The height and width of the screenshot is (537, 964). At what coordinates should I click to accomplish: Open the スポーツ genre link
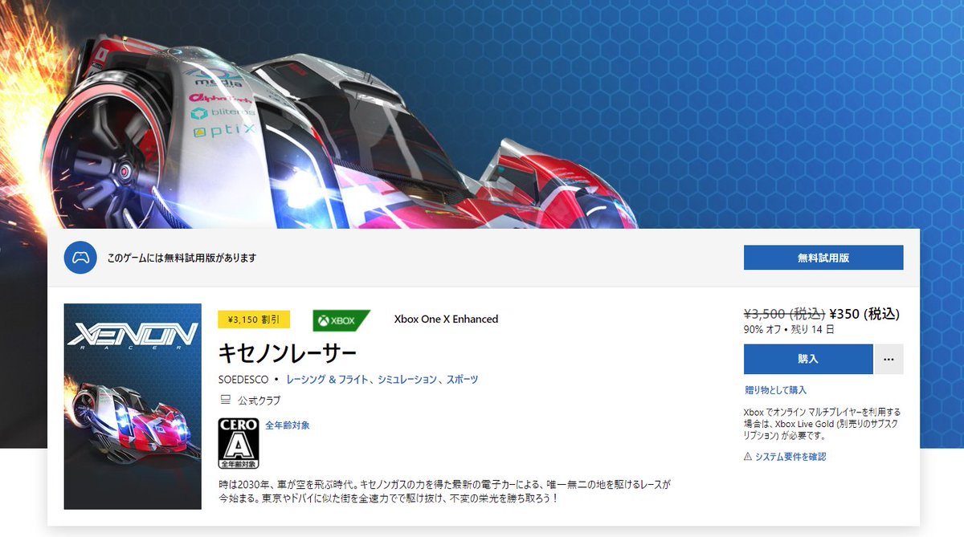point(462,379)
